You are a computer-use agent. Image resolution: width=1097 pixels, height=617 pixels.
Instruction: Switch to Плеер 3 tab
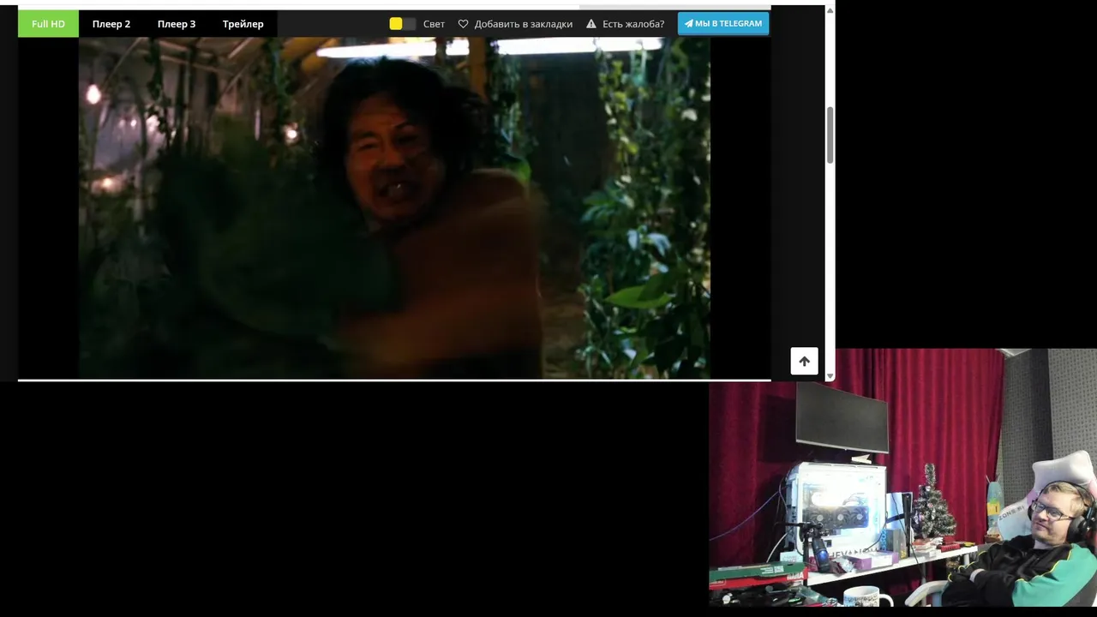pyautogui.click(x=177, y=24)
